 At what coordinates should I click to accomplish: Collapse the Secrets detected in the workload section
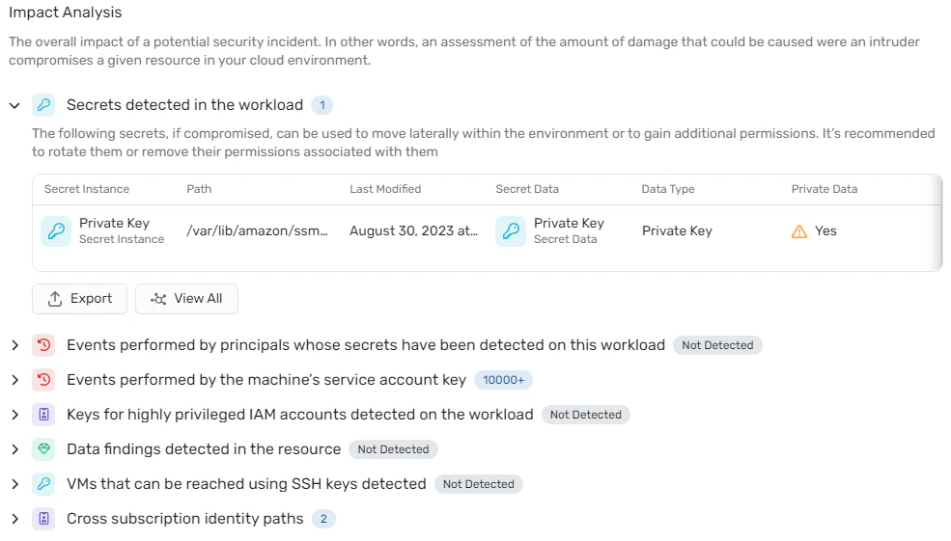point(14,105)
